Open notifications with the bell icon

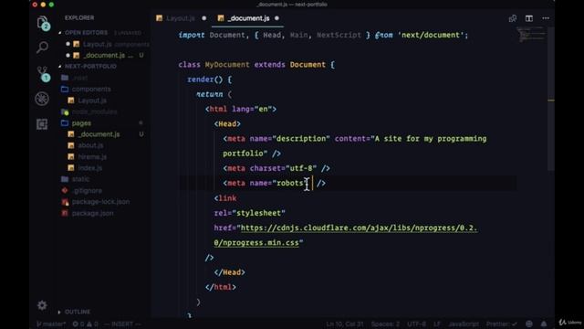544,324
